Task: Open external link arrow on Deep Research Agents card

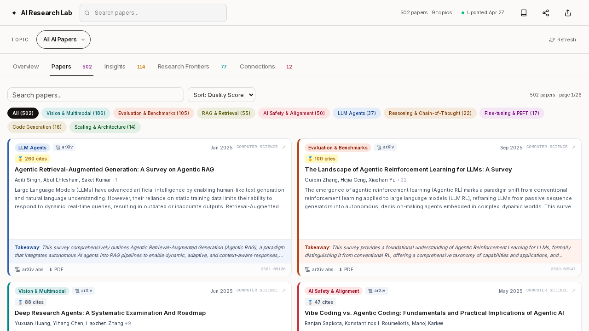Action: click(x=284, y=291)
